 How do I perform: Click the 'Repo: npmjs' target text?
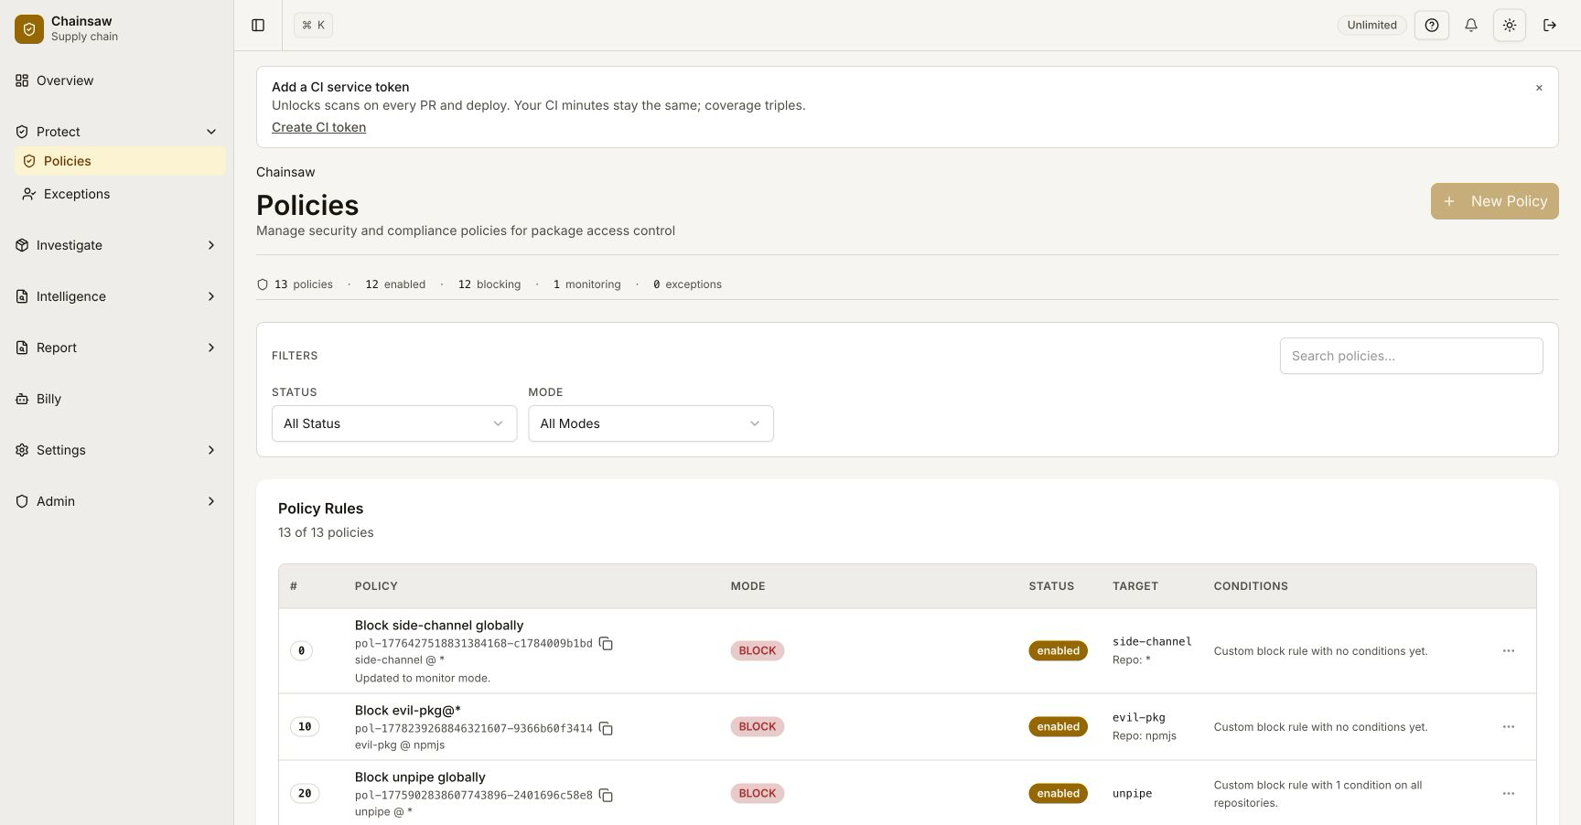pyautogui.click(x=1145, y=736)
